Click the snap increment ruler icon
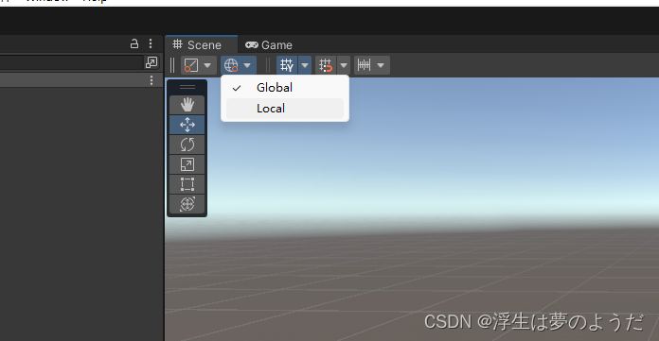Image resolution: width=659 pixels, height=341 pixels. 364,65
